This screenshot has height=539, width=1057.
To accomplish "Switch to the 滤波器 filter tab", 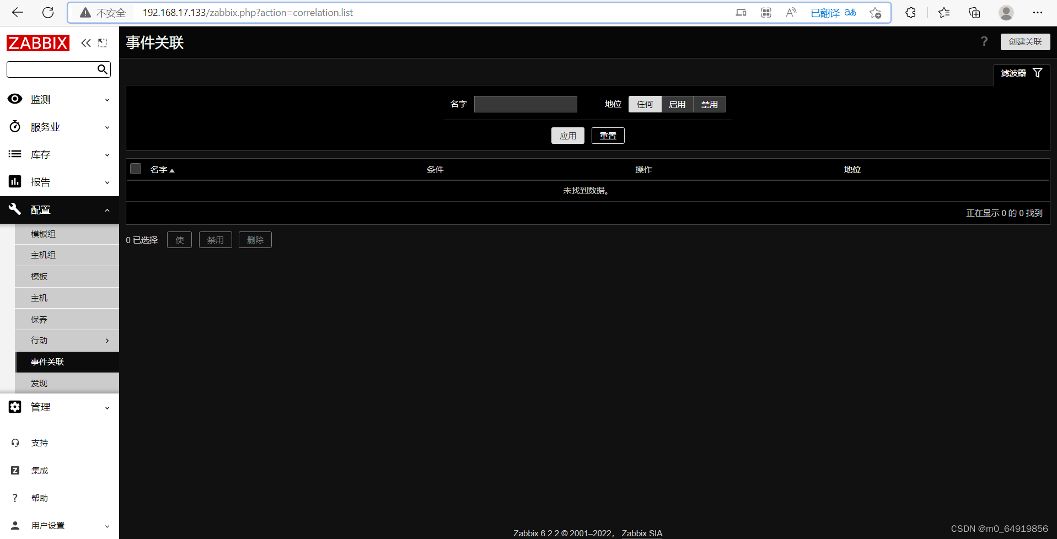I will point(1022,73).
